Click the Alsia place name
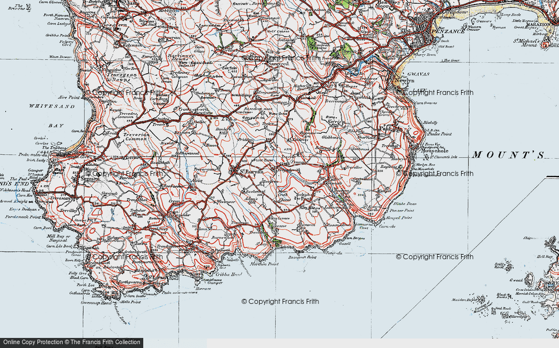This screenshot has height=348, width=559. click(x=198, y=180)
